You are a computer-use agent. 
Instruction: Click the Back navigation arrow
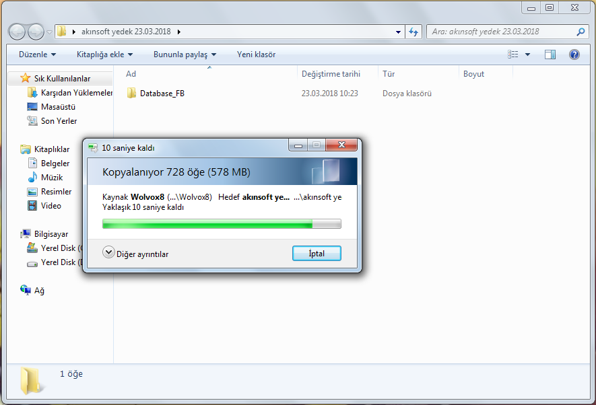point(17,32)
